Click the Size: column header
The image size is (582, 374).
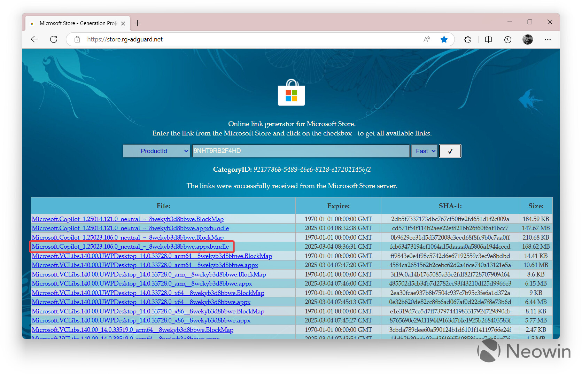click(x=536, y=206)
